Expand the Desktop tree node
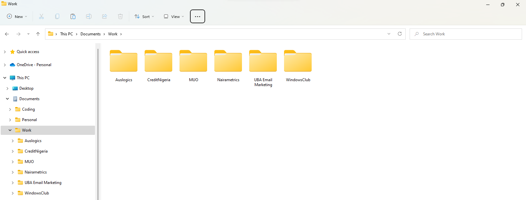Screen dimensions: 526x200 [7, 88]
